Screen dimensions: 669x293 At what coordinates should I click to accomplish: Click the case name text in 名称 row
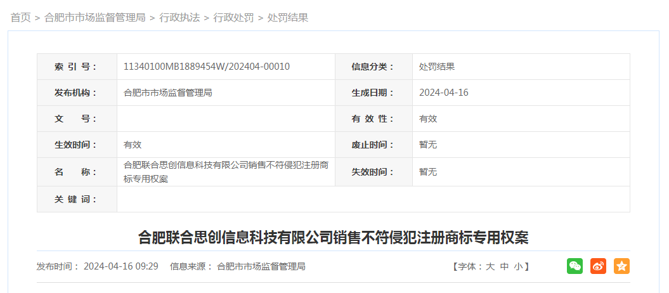(x=226, y=172)
